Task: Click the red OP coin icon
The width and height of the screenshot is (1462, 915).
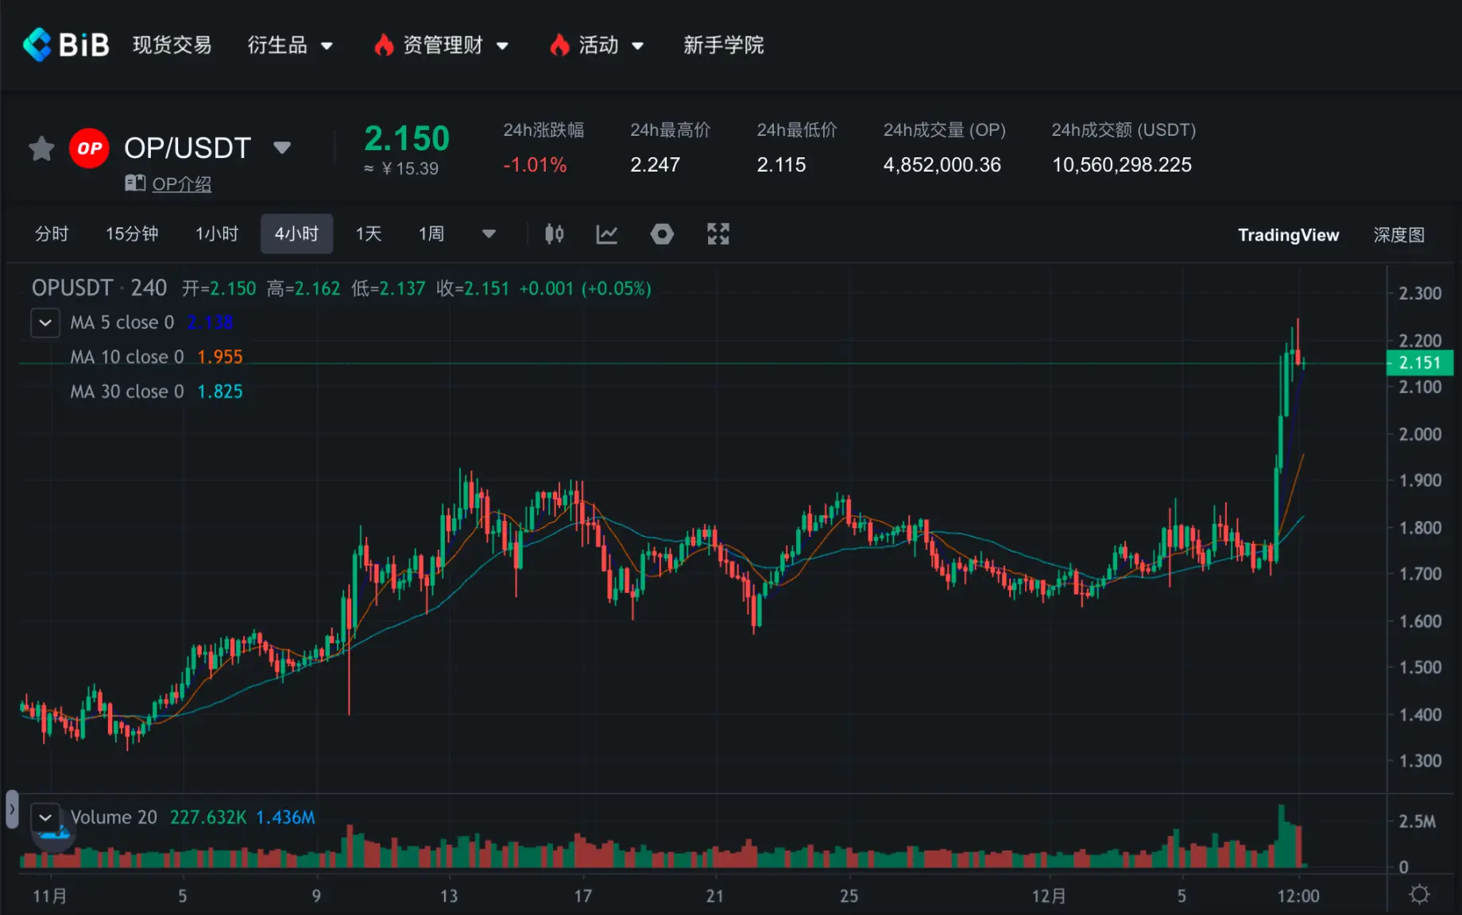Action: click(x=89, y=149)
